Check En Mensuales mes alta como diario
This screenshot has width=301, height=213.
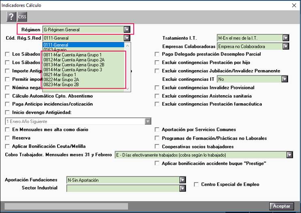tap(7, 130)
